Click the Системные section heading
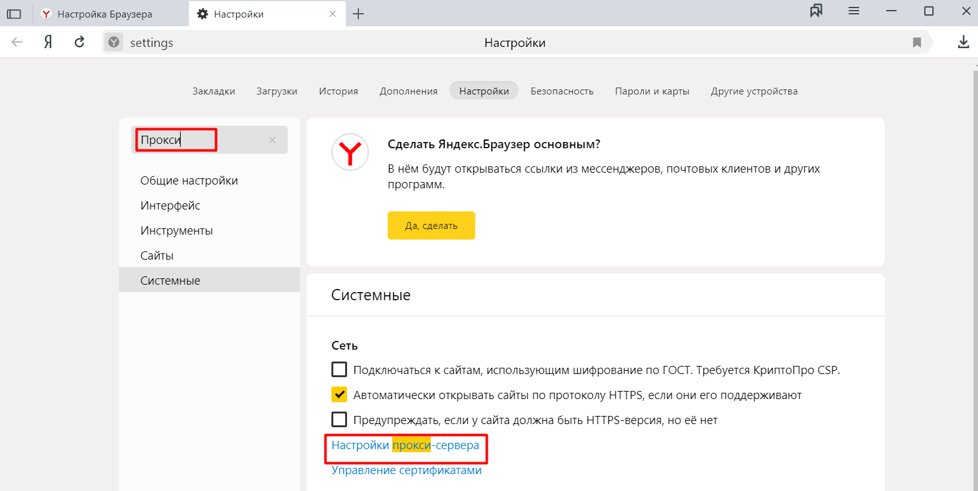 point(371,295)
